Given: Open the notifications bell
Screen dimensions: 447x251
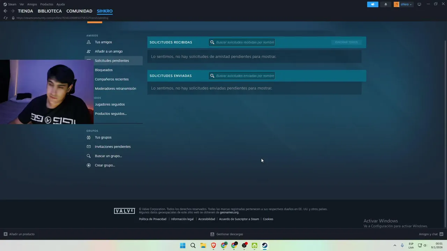Looking at the screenshot, I should pos(386,4).
